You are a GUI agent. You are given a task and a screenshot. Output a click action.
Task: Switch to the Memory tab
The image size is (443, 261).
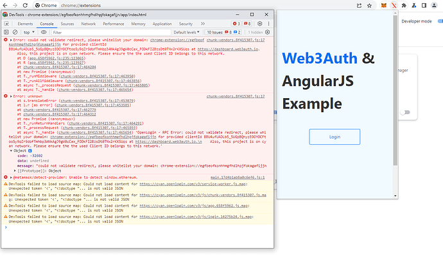(x=138, y=24)
